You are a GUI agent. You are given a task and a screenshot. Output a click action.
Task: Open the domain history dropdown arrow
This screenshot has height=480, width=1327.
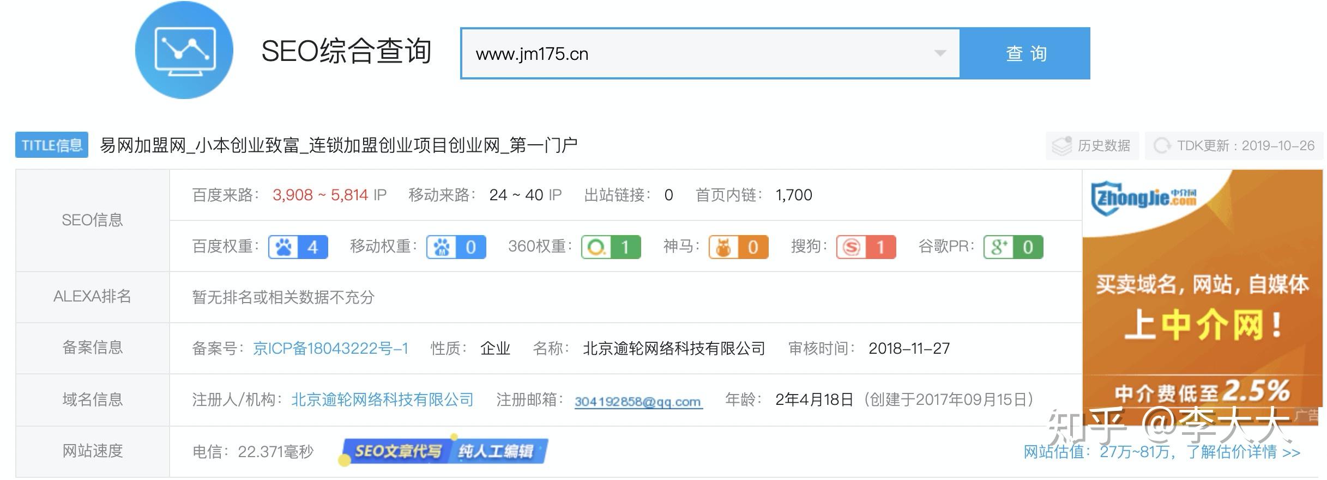(940, 53)
